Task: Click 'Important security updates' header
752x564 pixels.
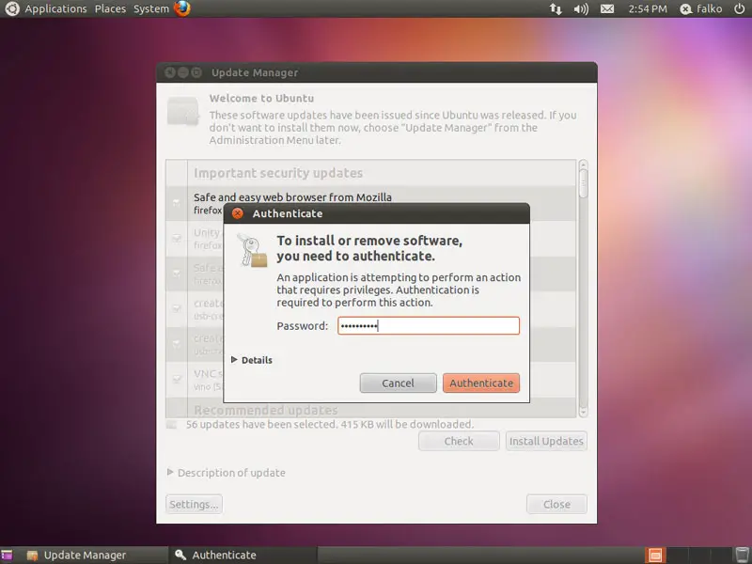Action: 278,173
